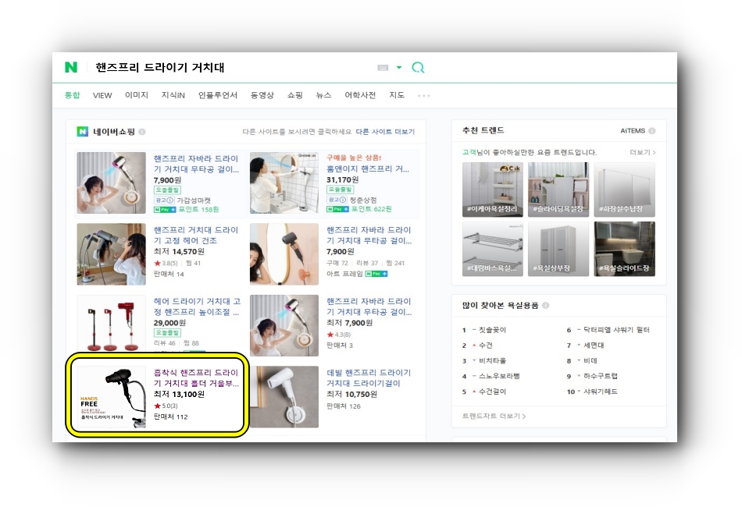Click ranking item 비치타올

click(492, 360)
